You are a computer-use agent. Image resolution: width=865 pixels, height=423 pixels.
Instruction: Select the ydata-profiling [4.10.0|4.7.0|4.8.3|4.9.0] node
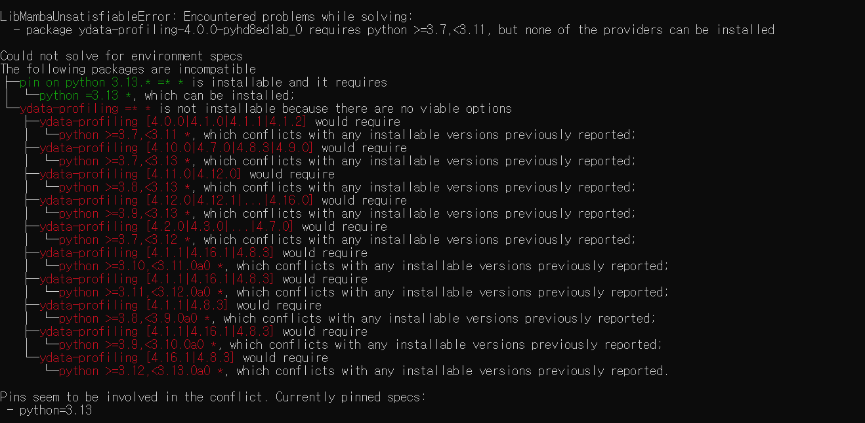click(177, 148)
